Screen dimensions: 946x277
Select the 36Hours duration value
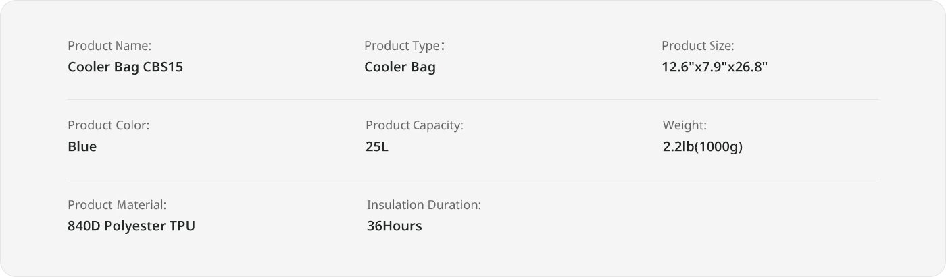394,226
